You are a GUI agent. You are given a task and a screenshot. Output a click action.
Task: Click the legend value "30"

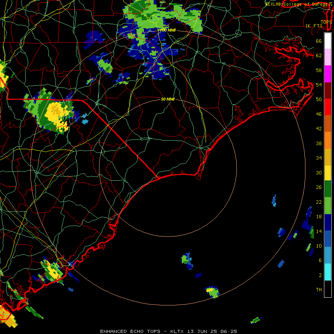pos(319,173)
